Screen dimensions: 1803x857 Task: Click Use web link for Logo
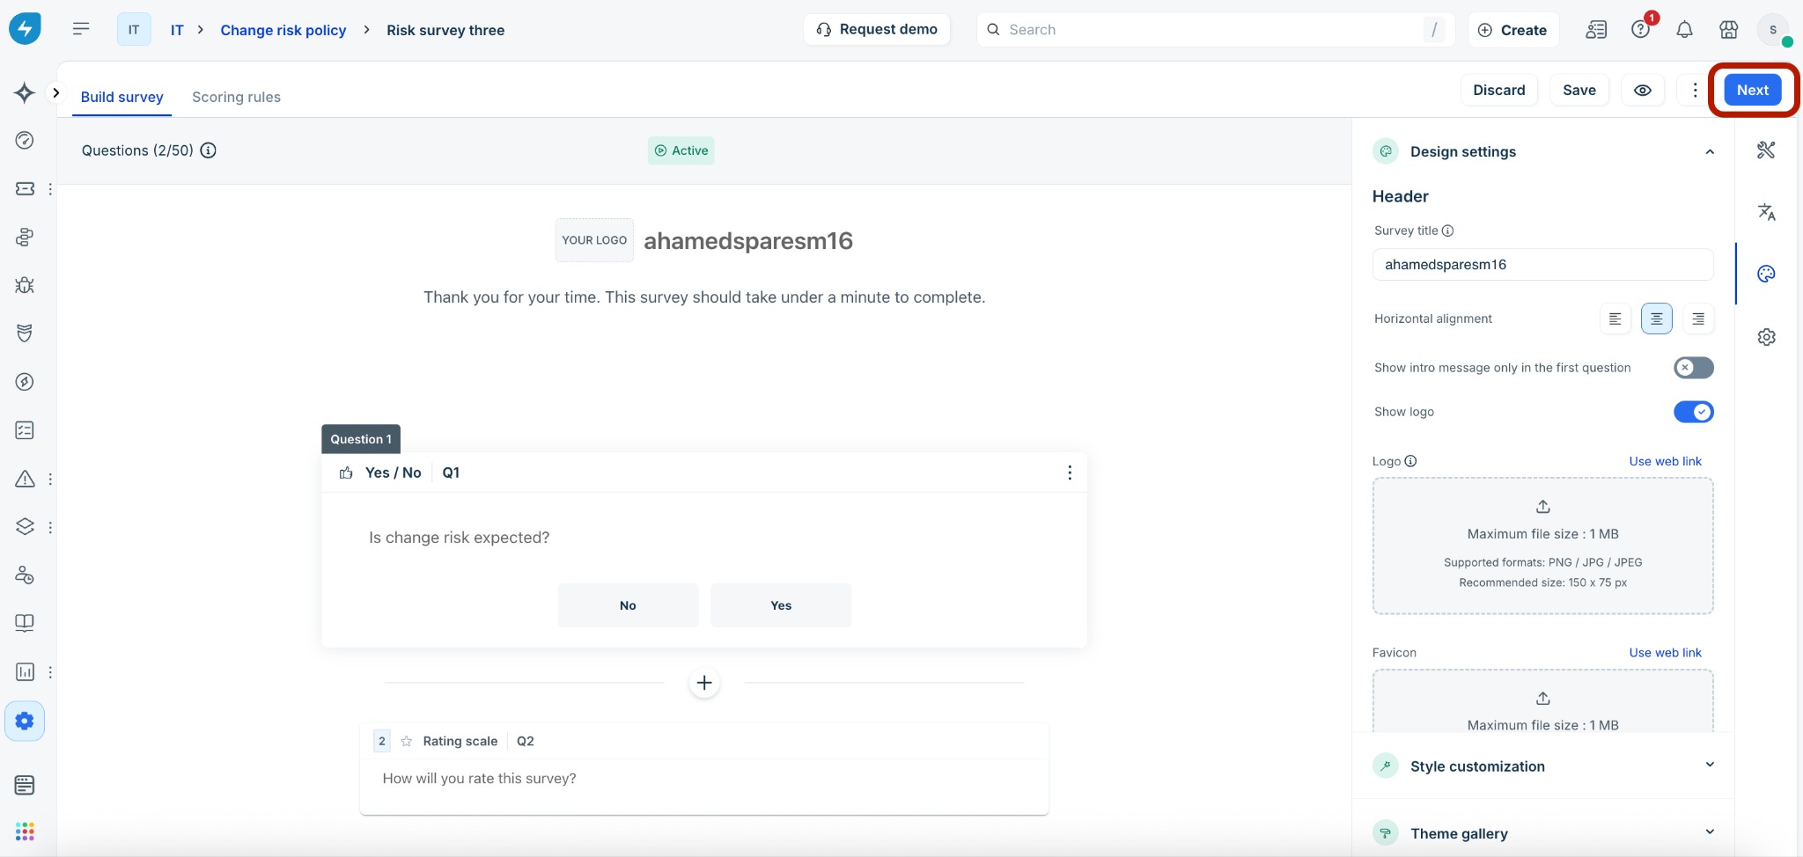(x=1665, y=461)
